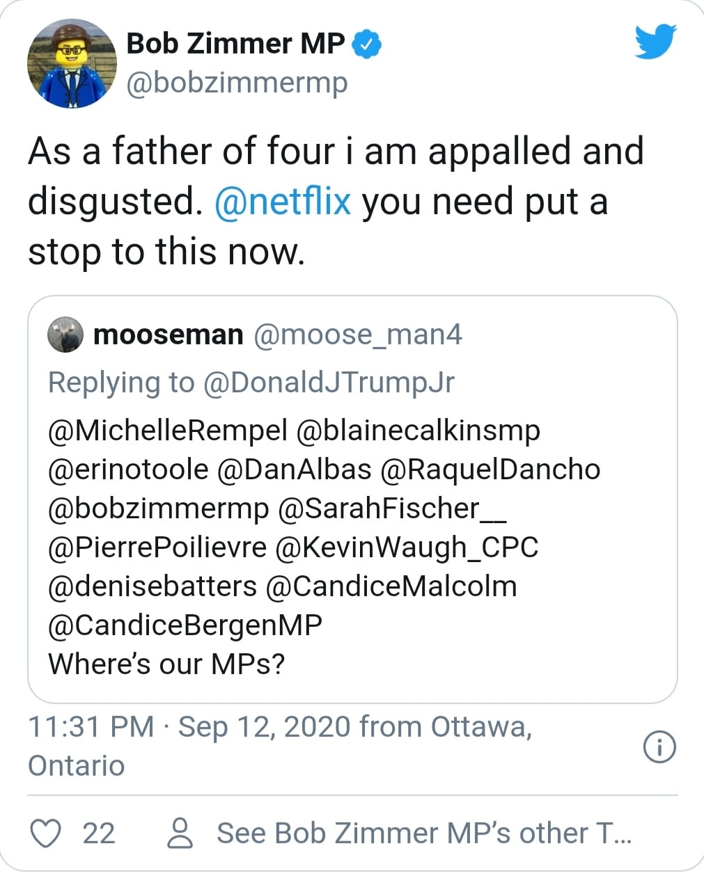Image resolution: width=704 pixels, height=873 pixels.
Task: Click the blue verified badge
Action: click(x=366, y=44)
